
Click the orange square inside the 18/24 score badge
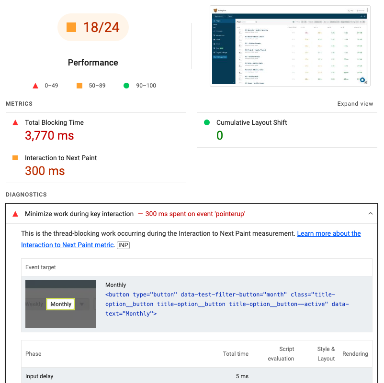(x=71, y=27)
